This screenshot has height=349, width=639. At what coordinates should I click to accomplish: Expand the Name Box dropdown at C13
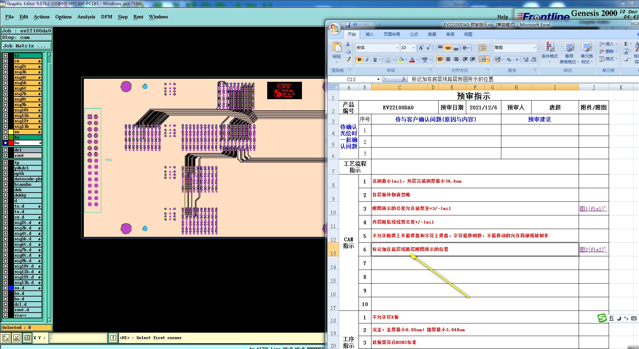pos(378,79)
